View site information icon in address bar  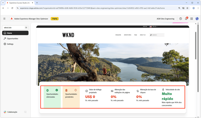[x=18, y=8]
